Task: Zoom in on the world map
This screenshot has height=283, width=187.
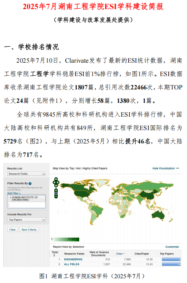Action: 56,190
